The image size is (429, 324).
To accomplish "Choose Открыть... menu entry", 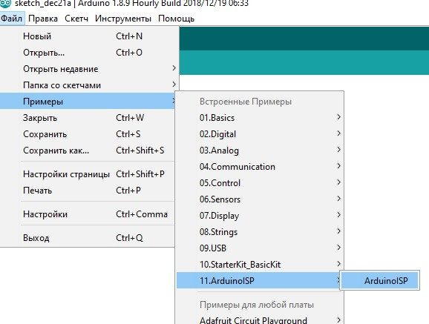I will (87, 53).
